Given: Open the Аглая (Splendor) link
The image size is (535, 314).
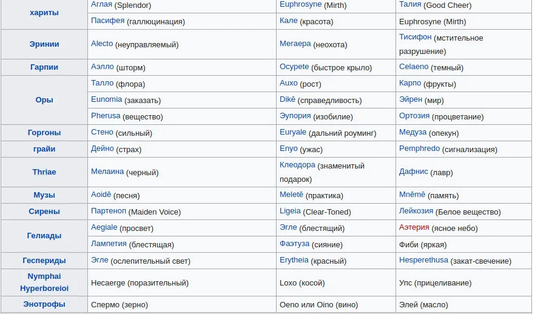Looking at the screenshot, I should click(101, 4).
